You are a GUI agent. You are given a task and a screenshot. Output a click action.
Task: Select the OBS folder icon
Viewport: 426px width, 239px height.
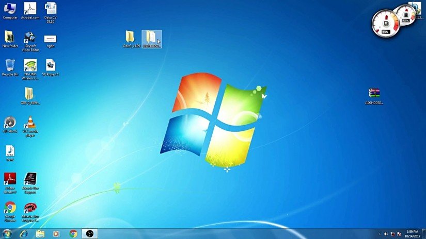pyautogui.click(x=30, y=96)
